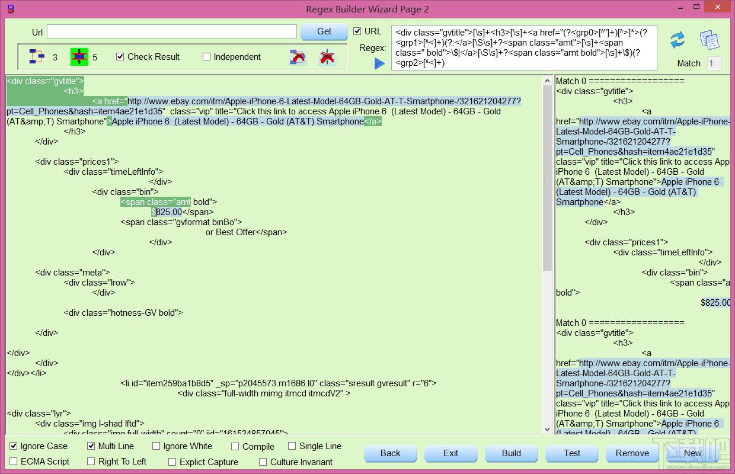Click the New button

pyautogui.click(x=693, y=453)
